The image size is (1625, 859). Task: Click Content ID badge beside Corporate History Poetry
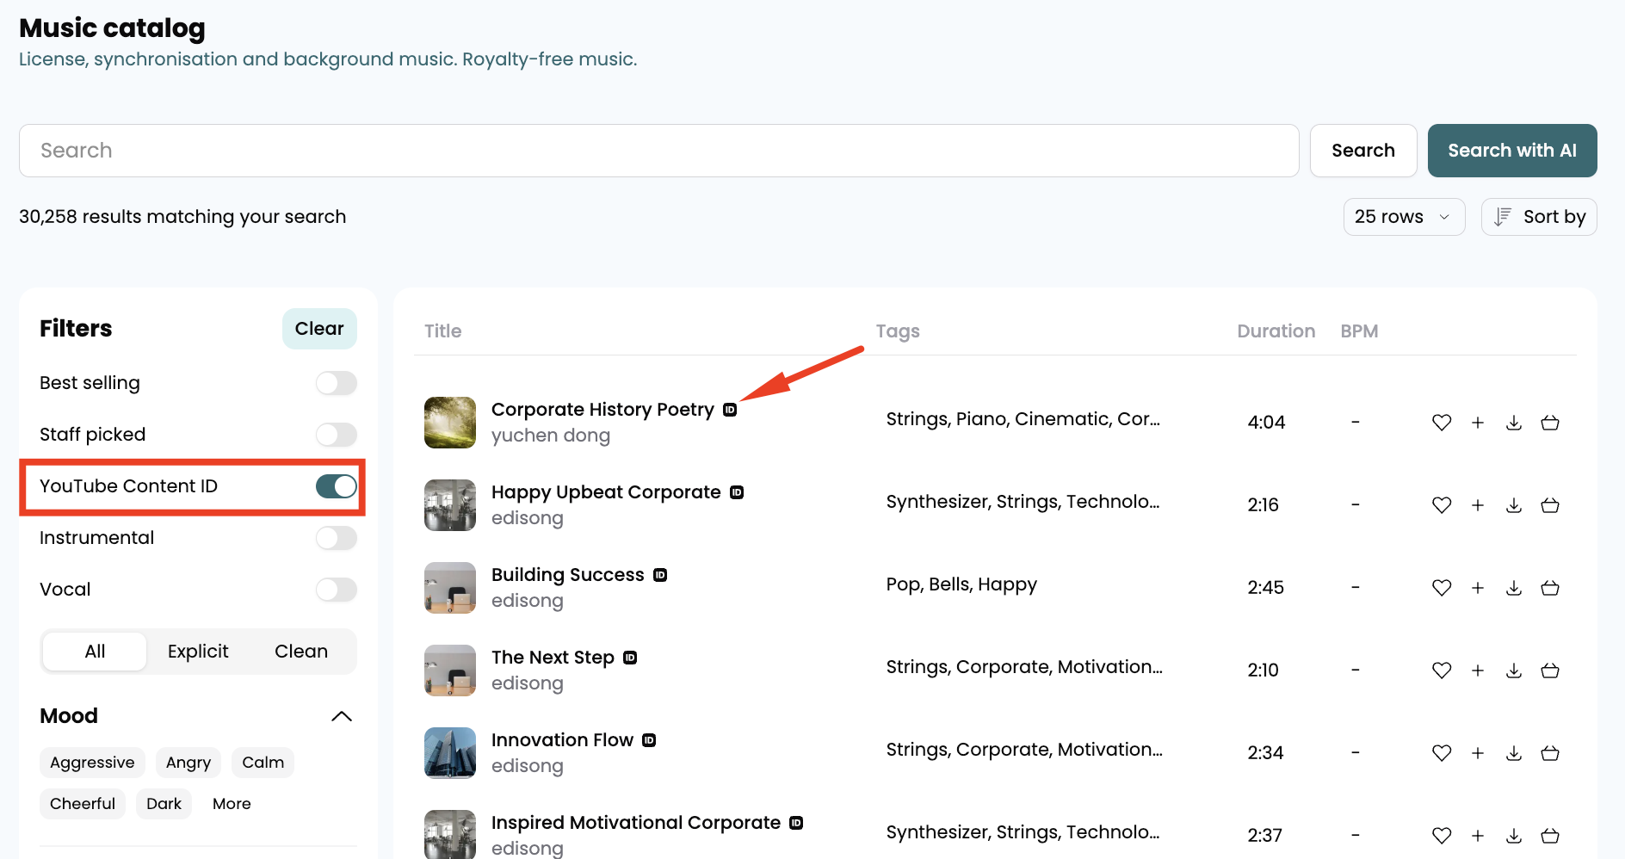[730, 410]
